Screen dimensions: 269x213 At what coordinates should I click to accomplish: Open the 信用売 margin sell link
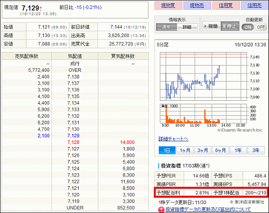pos(254,6)
